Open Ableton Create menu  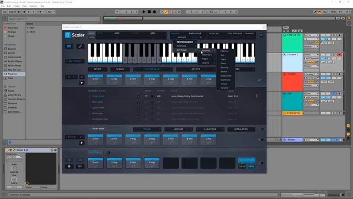[x=17, y=6]
